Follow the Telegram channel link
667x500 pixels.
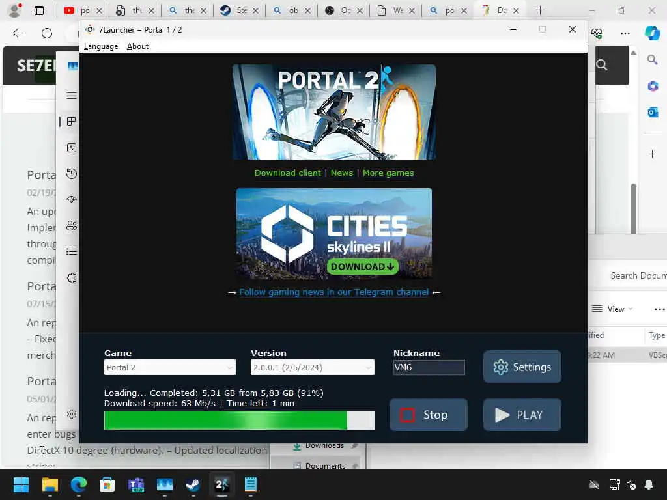(334, 292)
